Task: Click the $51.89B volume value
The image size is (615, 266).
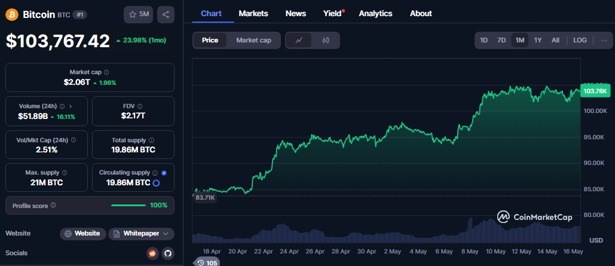Action: [x=33, y=117]
